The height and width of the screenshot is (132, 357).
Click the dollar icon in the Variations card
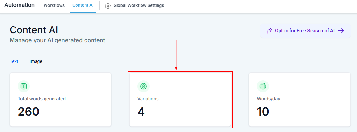pyautogui.click(x=143, y=86)
